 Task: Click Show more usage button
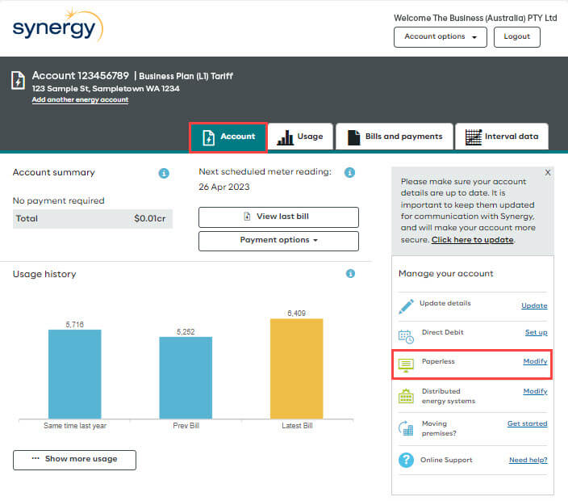click(x=74, y=460)
